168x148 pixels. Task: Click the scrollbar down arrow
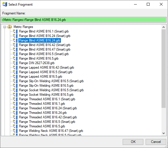tap(163, 133)
